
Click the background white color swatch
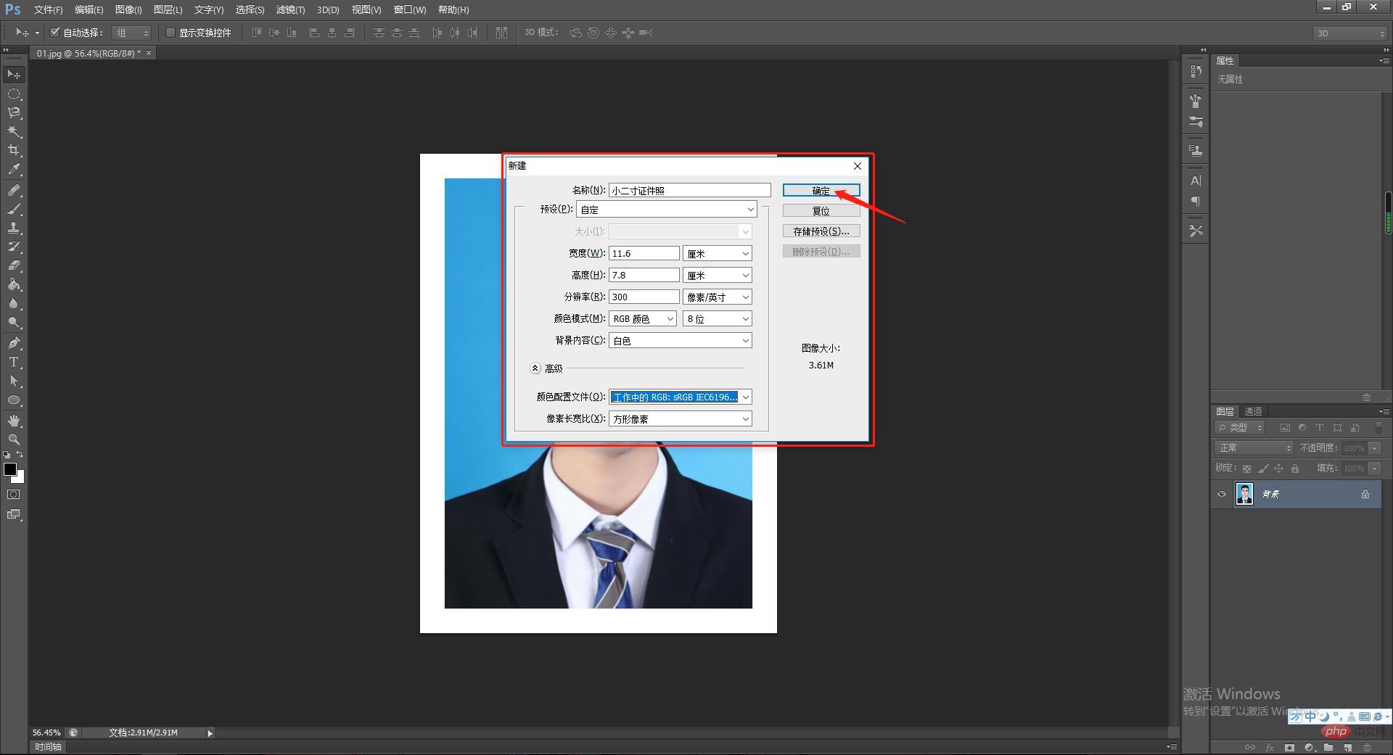point(20,478)
